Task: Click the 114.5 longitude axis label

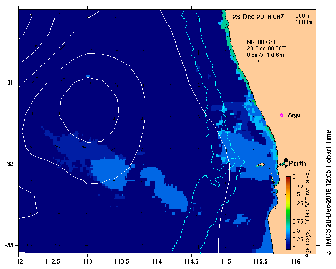Action: point(191,262)
